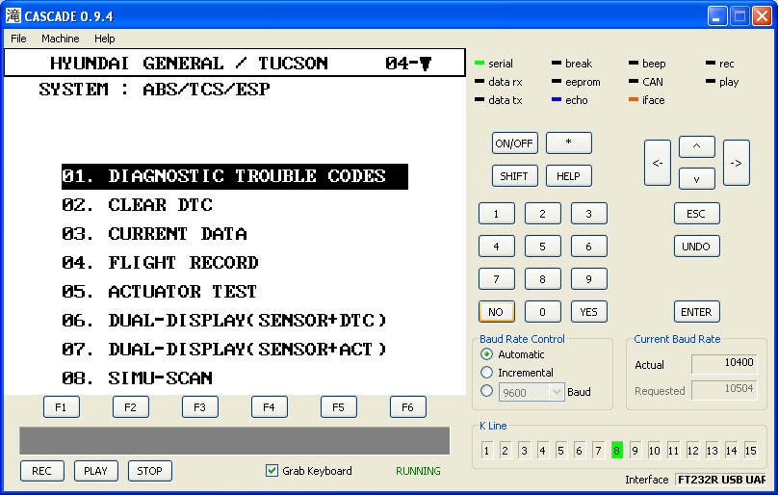Click keypad digit 8
Viewport: 778px width, 495px height.
(542, 279)
